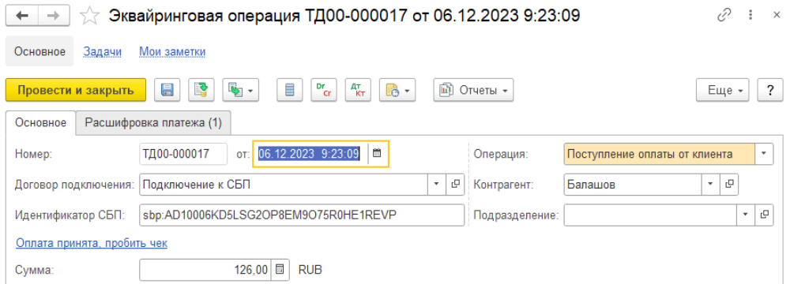Open the vertical dots window menu

click(x=751, y=16)
